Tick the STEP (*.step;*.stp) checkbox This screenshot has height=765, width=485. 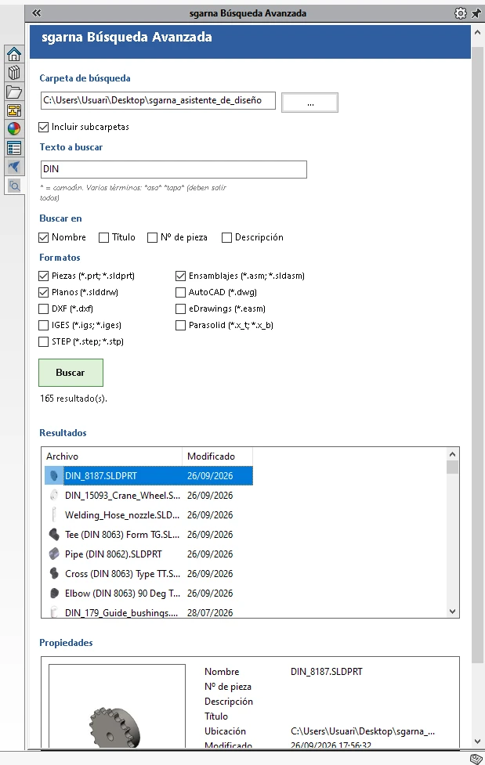[43, 341]
